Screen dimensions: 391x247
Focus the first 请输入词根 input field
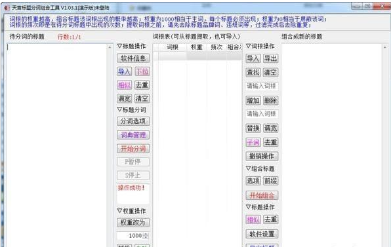pyautogui.click(x=262, y=86)
